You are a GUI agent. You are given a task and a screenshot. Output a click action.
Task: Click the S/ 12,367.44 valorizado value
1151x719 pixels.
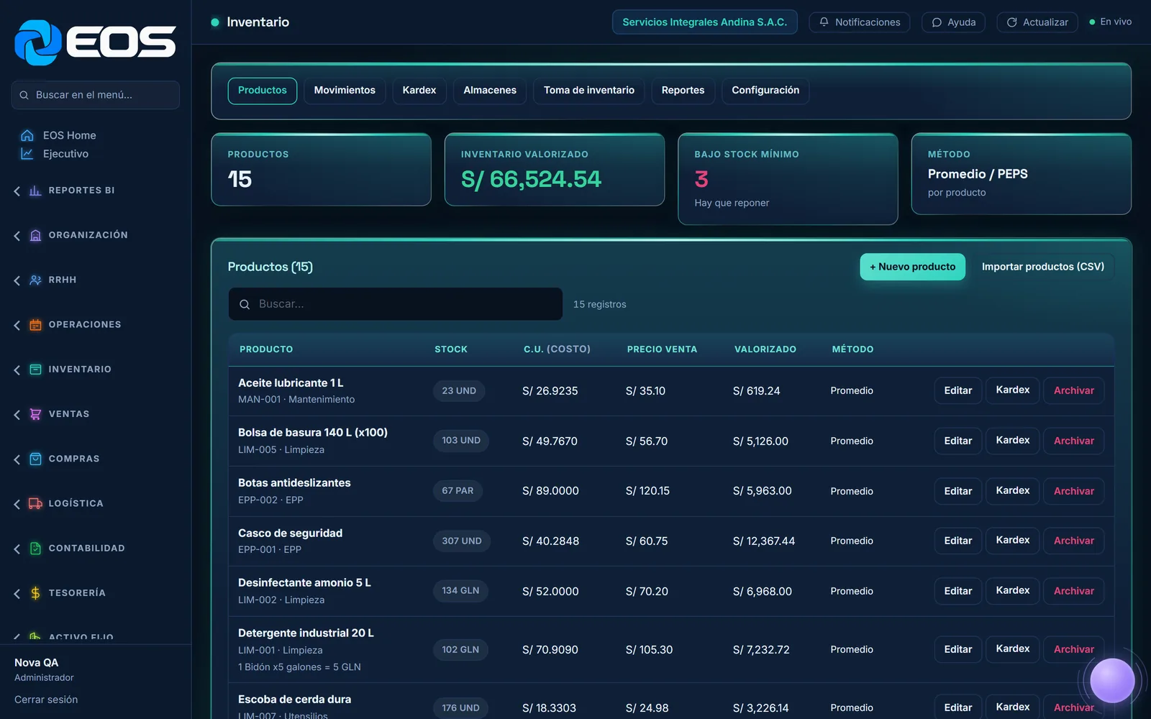pos(764,541)
